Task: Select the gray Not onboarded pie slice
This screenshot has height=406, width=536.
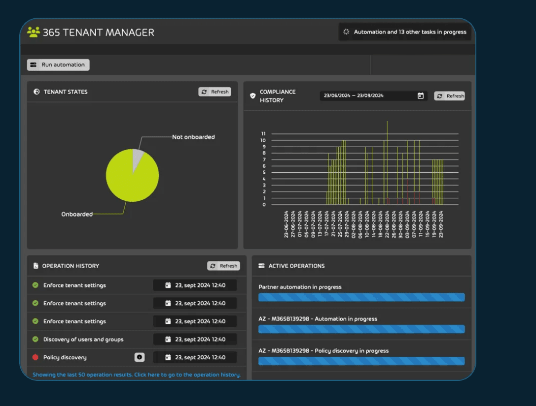Action: pos(137,158)
